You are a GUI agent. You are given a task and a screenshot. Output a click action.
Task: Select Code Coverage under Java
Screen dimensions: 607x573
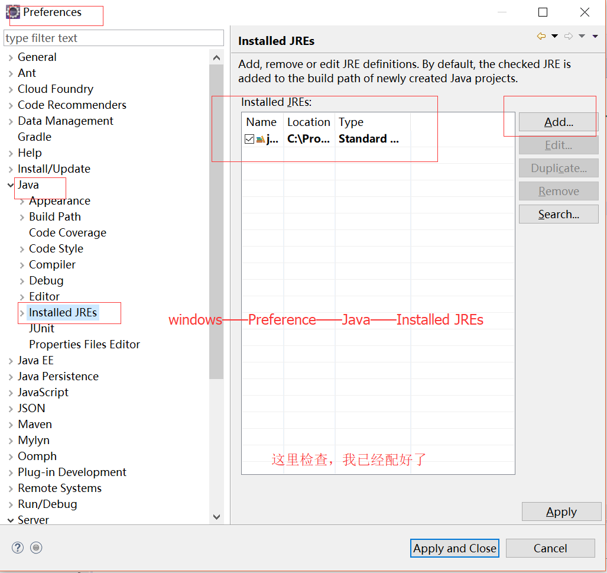point(68,232)
